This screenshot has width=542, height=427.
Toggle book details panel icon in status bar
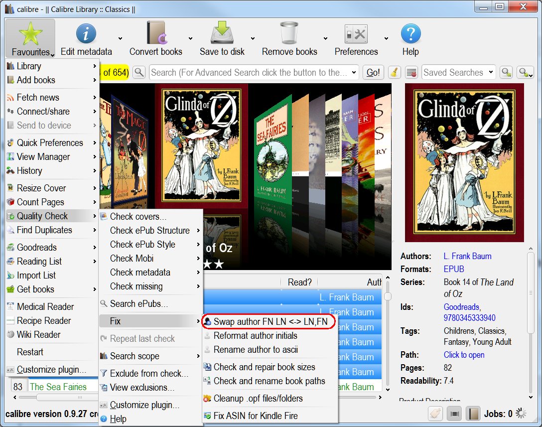point(473,414)
